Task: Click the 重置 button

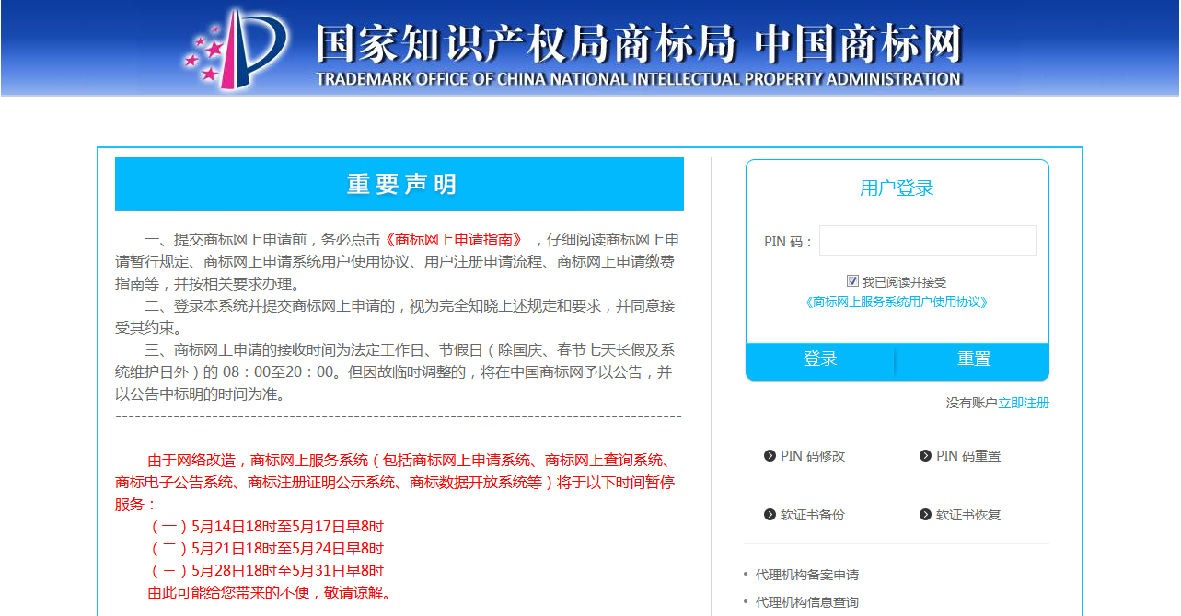Action: click(x=973, y=359)
